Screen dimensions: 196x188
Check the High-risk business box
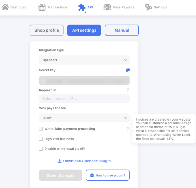click(41, 139)
